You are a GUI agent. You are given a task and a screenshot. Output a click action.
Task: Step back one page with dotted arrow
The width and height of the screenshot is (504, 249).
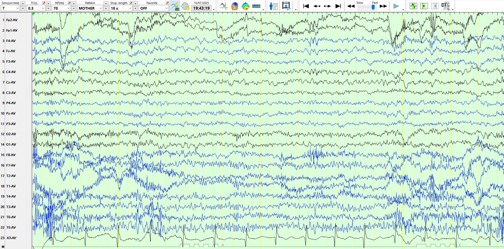click(317, 6)
